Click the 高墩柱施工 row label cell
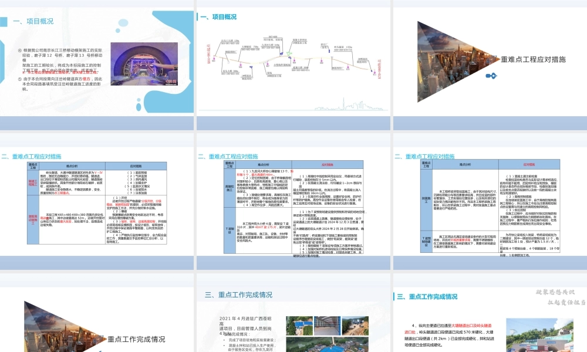Image resolution: width=587 pixels, height=352 pixels. coord(230,188)
